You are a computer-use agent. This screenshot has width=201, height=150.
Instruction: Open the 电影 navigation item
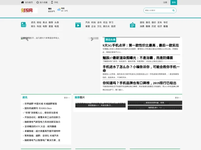[45, 26]
